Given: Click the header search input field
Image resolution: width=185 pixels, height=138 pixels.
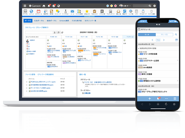Looking at the screenshot, I should click(x=141, y=6).
